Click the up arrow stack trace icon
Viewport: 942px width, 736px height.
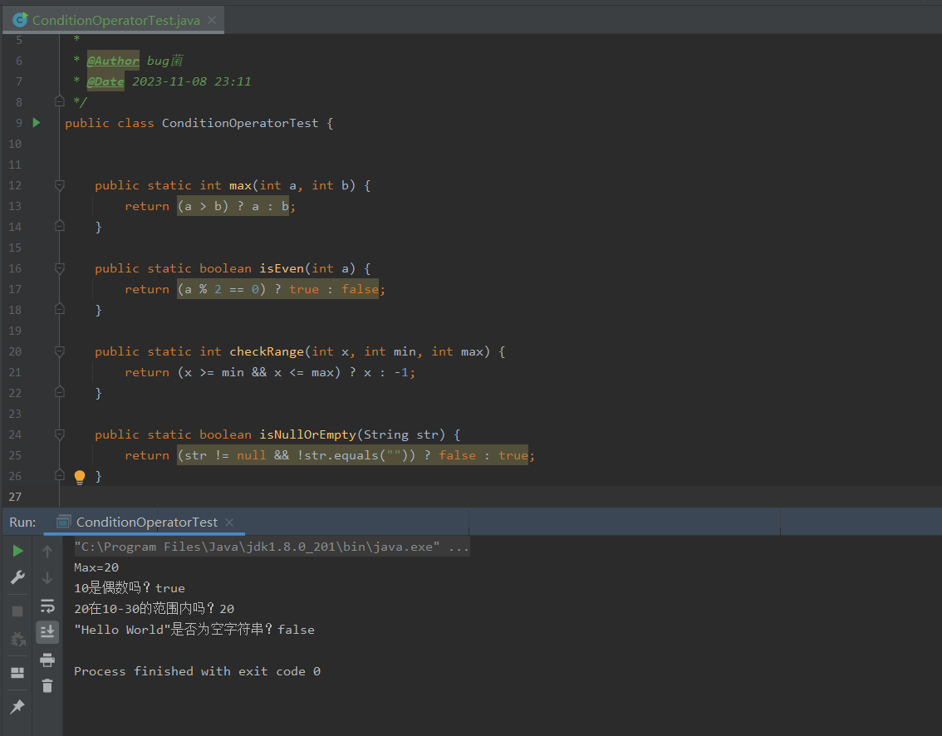47,551
